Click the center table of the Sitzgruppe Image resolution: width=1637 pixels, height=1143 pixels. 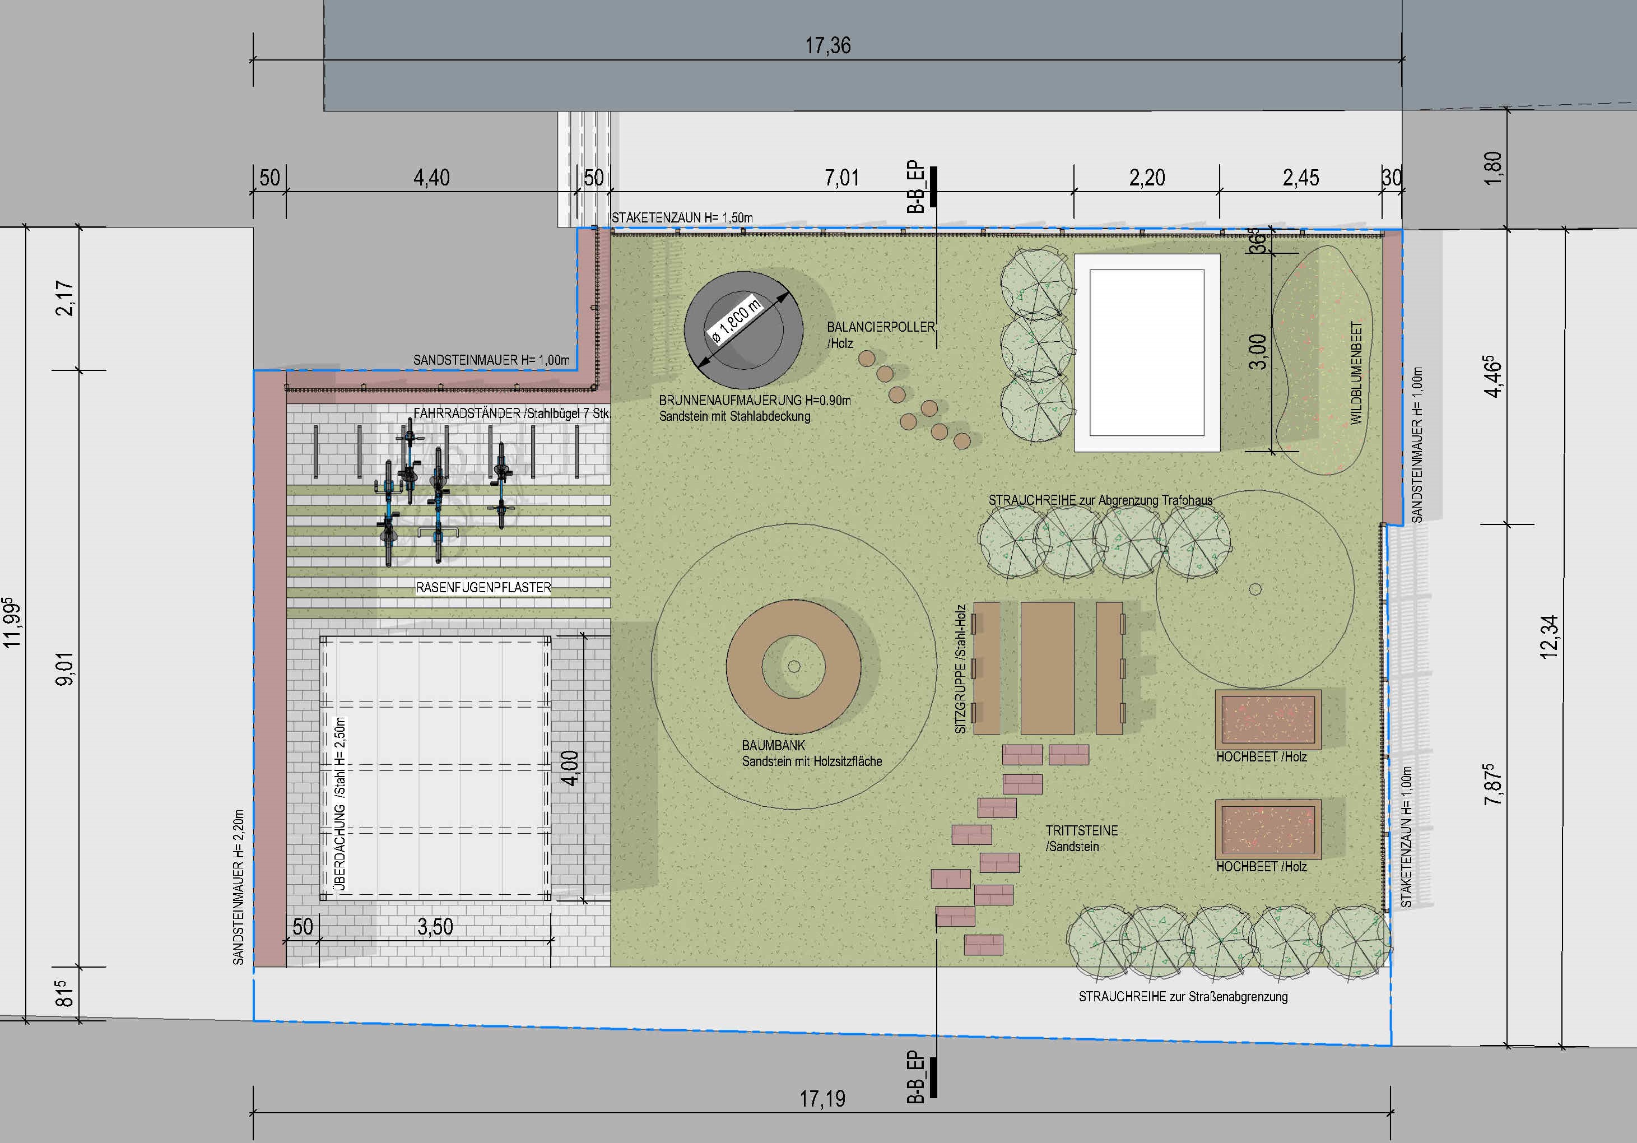point(1048,668)
